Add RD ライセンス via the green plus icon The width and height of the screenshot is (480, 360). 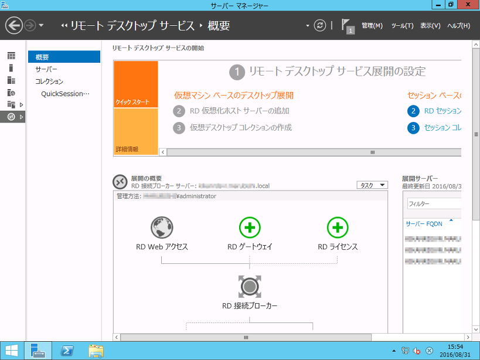coord(338,227)
